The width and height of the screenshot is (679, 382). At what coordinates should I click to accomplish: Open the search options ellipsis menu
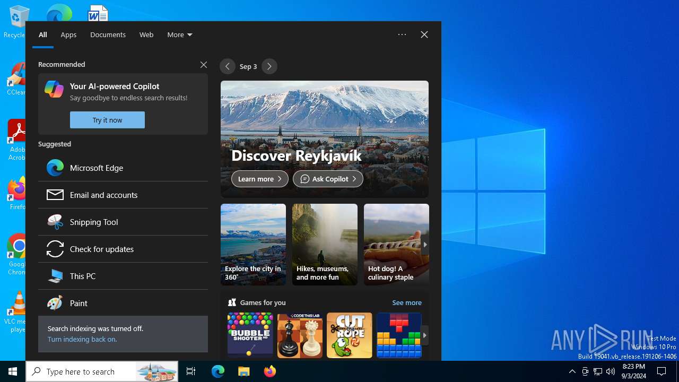coord(402,34)
